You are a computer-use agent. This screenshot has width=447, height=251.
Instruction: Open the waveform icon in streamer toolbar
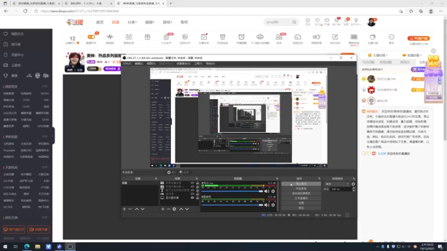(x=110, y=37)
